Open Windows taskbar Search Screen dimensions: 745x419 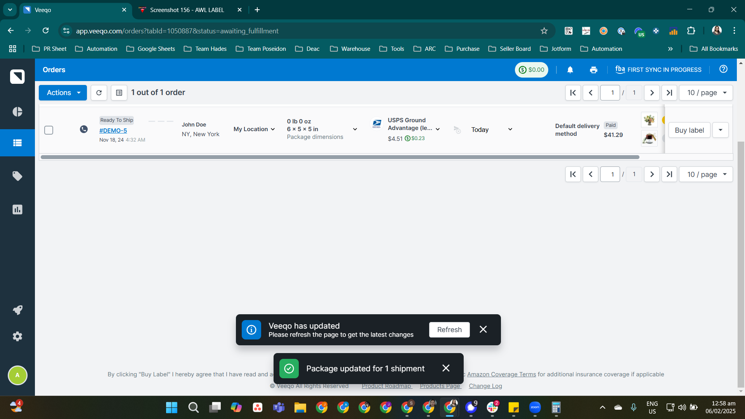(193, 407)
